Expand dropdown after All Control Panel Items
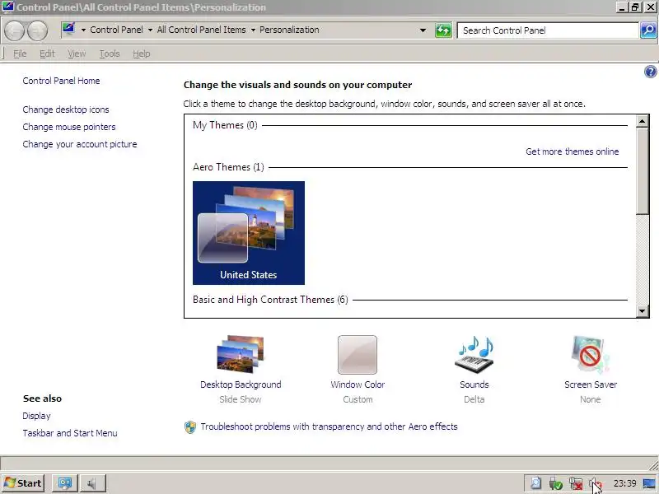This screenshot has height=494, width=659. click(x=253, y=30)
